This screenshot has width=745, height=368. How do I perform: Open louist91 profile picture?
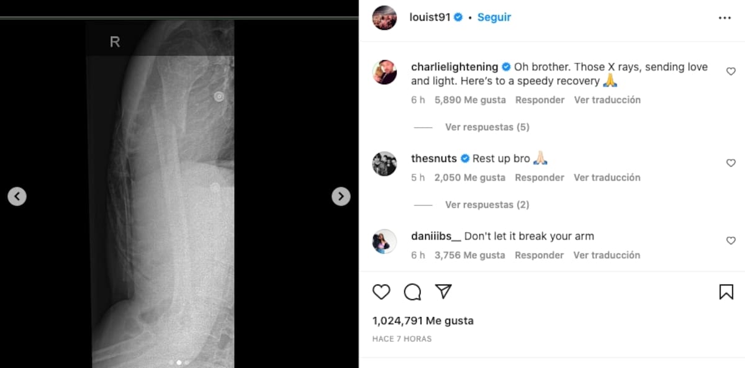point(384,17)
